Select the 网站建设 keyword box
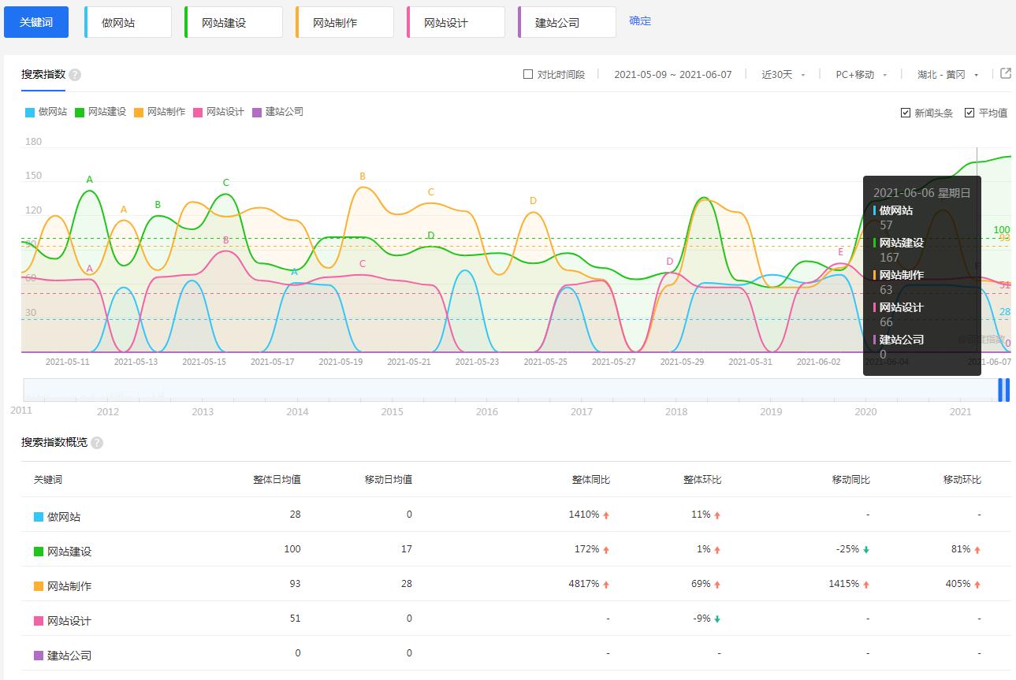The height and width of the screenshot is (680, 1016). [233, 22]
